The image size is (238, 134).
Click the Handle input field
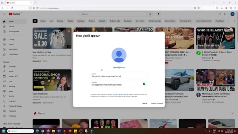coord(119,84)
